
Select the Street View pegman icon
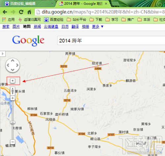[13, 91]
